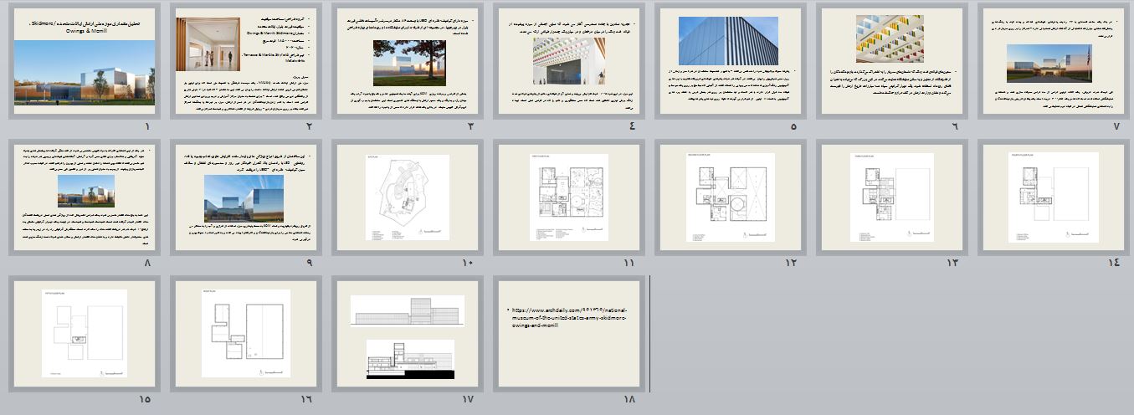Choose slide 5 with the metallic facade close-up
The height and width of the screenshot is (415, 1134).
point(731,62)
